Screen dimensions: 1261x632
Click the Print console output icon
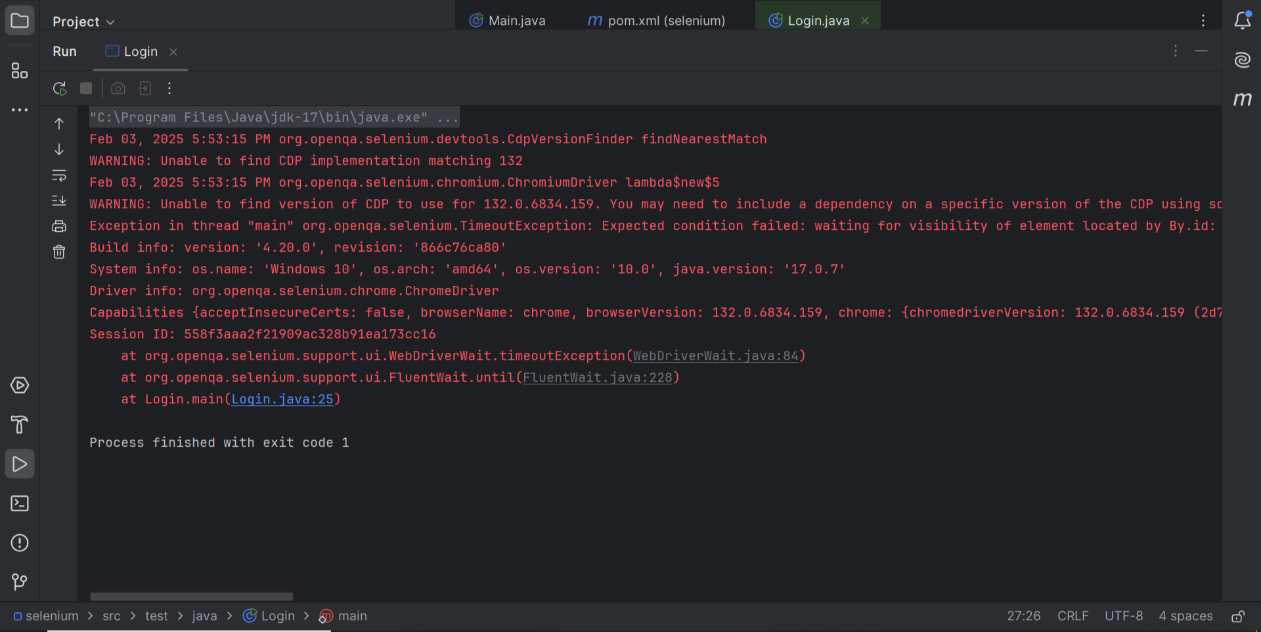click(x=59, y=227)
